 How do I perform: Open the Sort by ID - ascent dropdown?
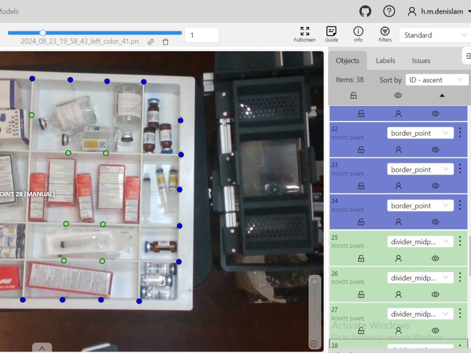tap(437, 80)
